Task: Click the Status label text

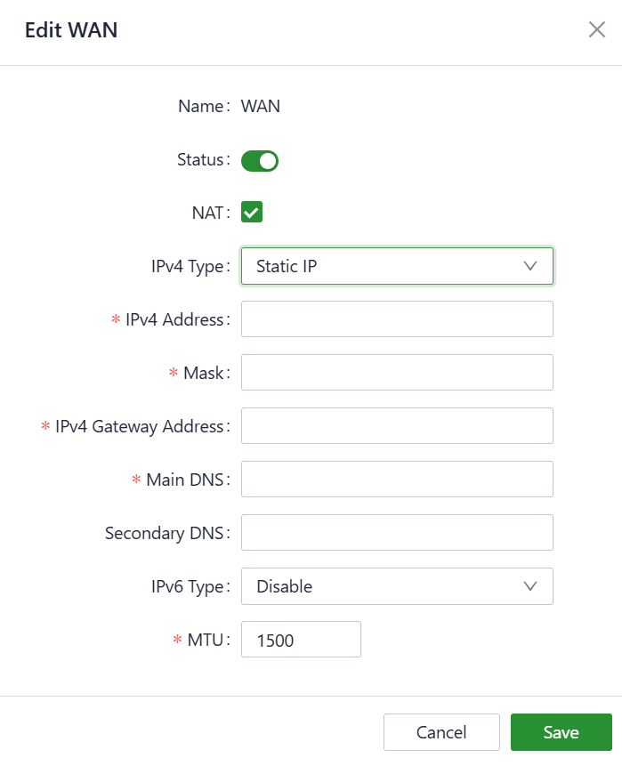Action: pos(200,160)
